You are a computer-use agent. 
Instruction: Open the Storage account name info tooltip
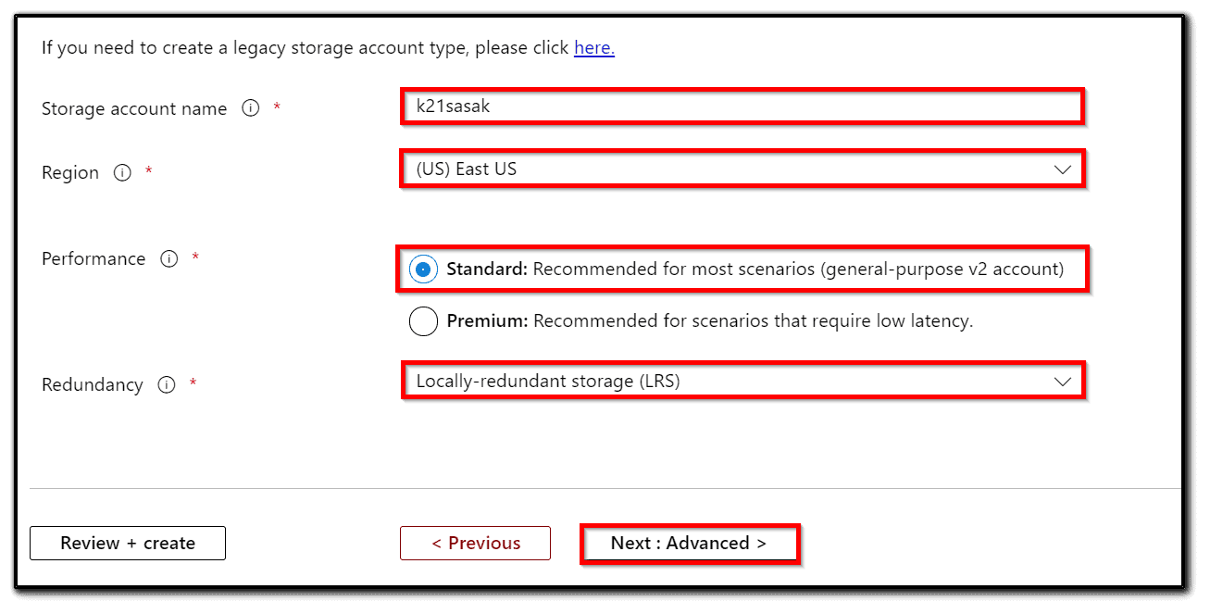coord(250,107)
